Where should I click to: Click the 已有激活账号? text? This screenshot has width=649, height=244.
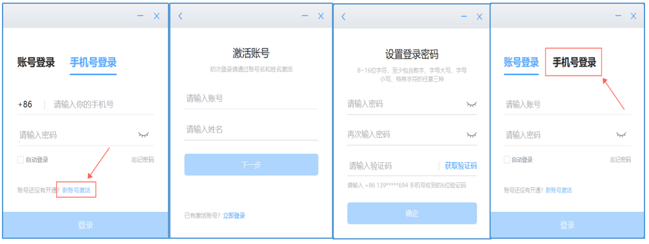coord(203,216)
